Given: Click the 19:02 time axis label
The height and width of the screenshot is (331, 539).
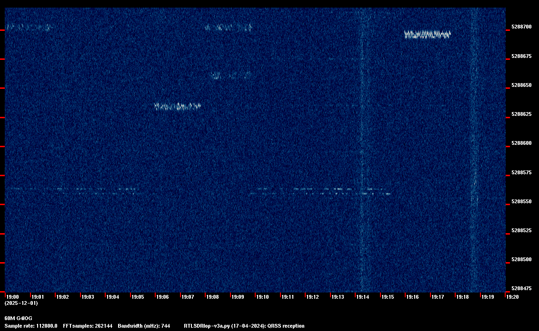Looking at the screenshot, I should click(62, 297).
